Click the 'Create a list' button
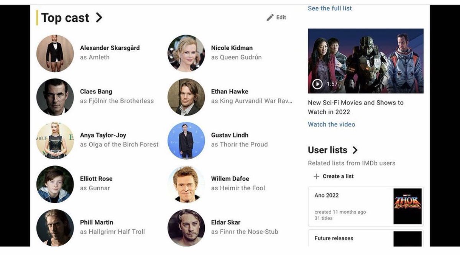This screenshot has width=460, height=255. tap(333, 177)
